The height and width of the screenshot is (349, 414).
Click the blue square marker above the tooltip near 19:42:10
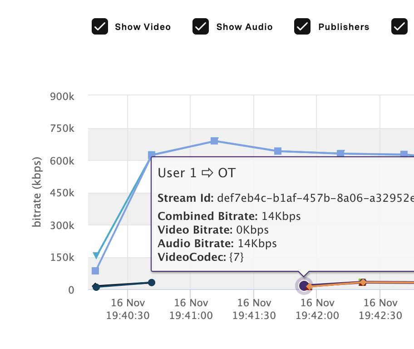click(x=341, y=153)
